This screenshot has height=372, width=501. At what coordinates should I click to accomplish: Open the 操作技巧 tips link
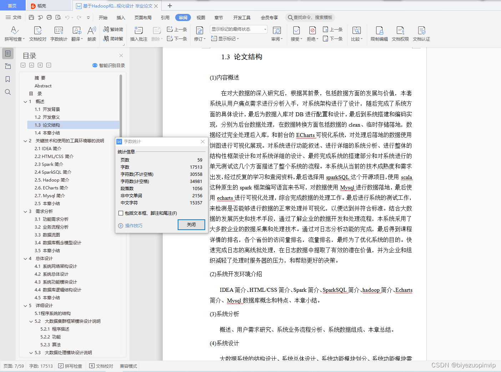(x=130, y=226)
